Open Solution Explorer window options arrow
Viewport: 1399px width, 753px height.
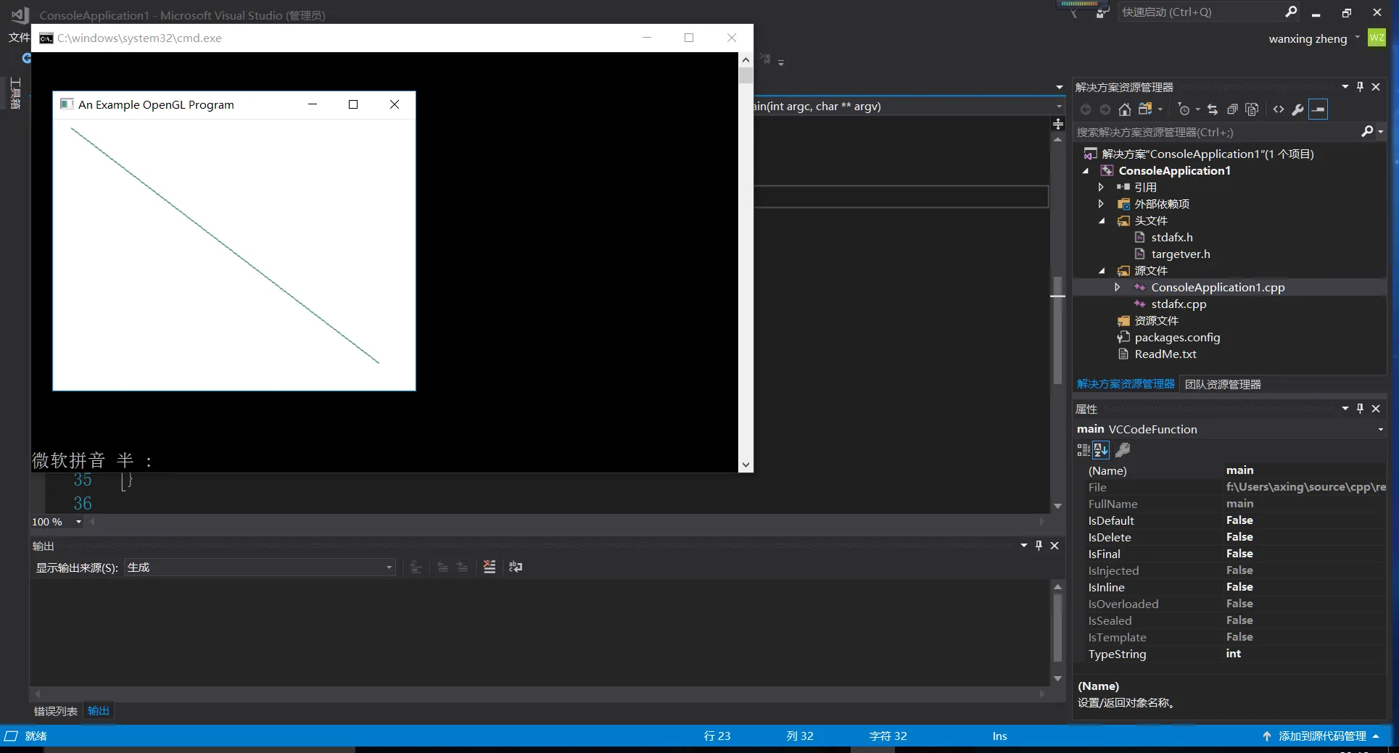click(x=1345, y=87)
